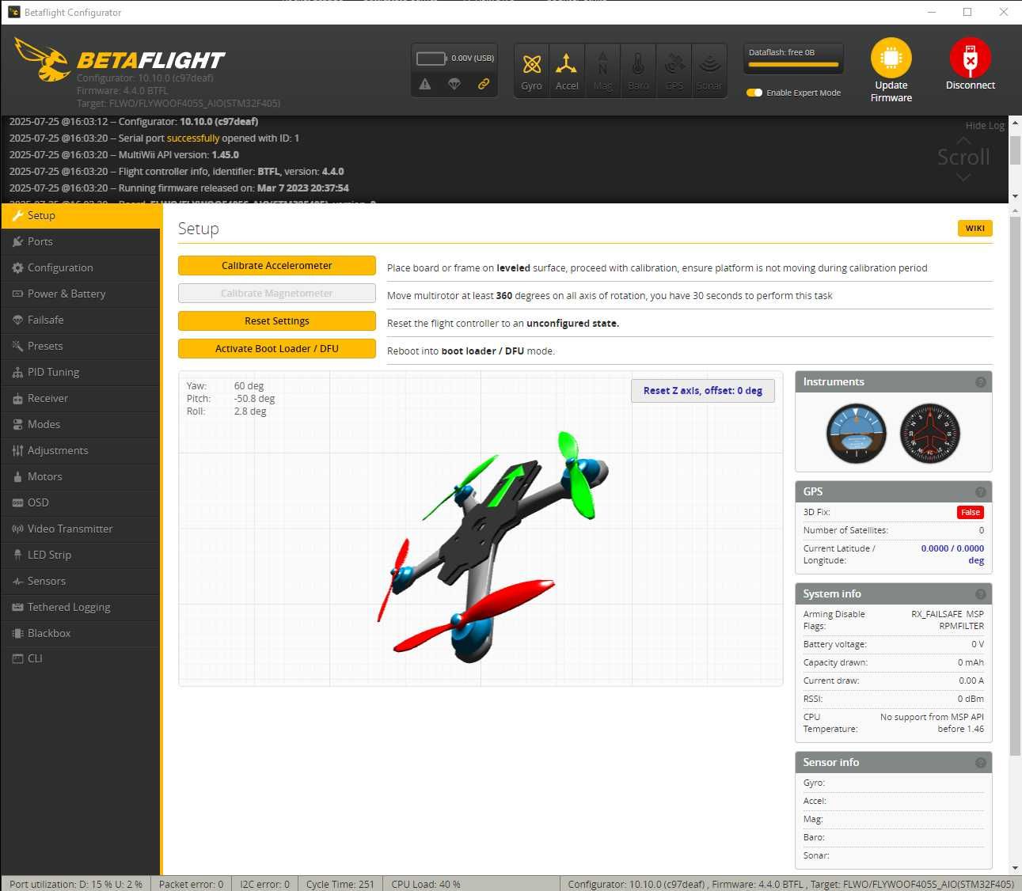
Task: Open the Ports tab
Action: [x=81, y=241]
